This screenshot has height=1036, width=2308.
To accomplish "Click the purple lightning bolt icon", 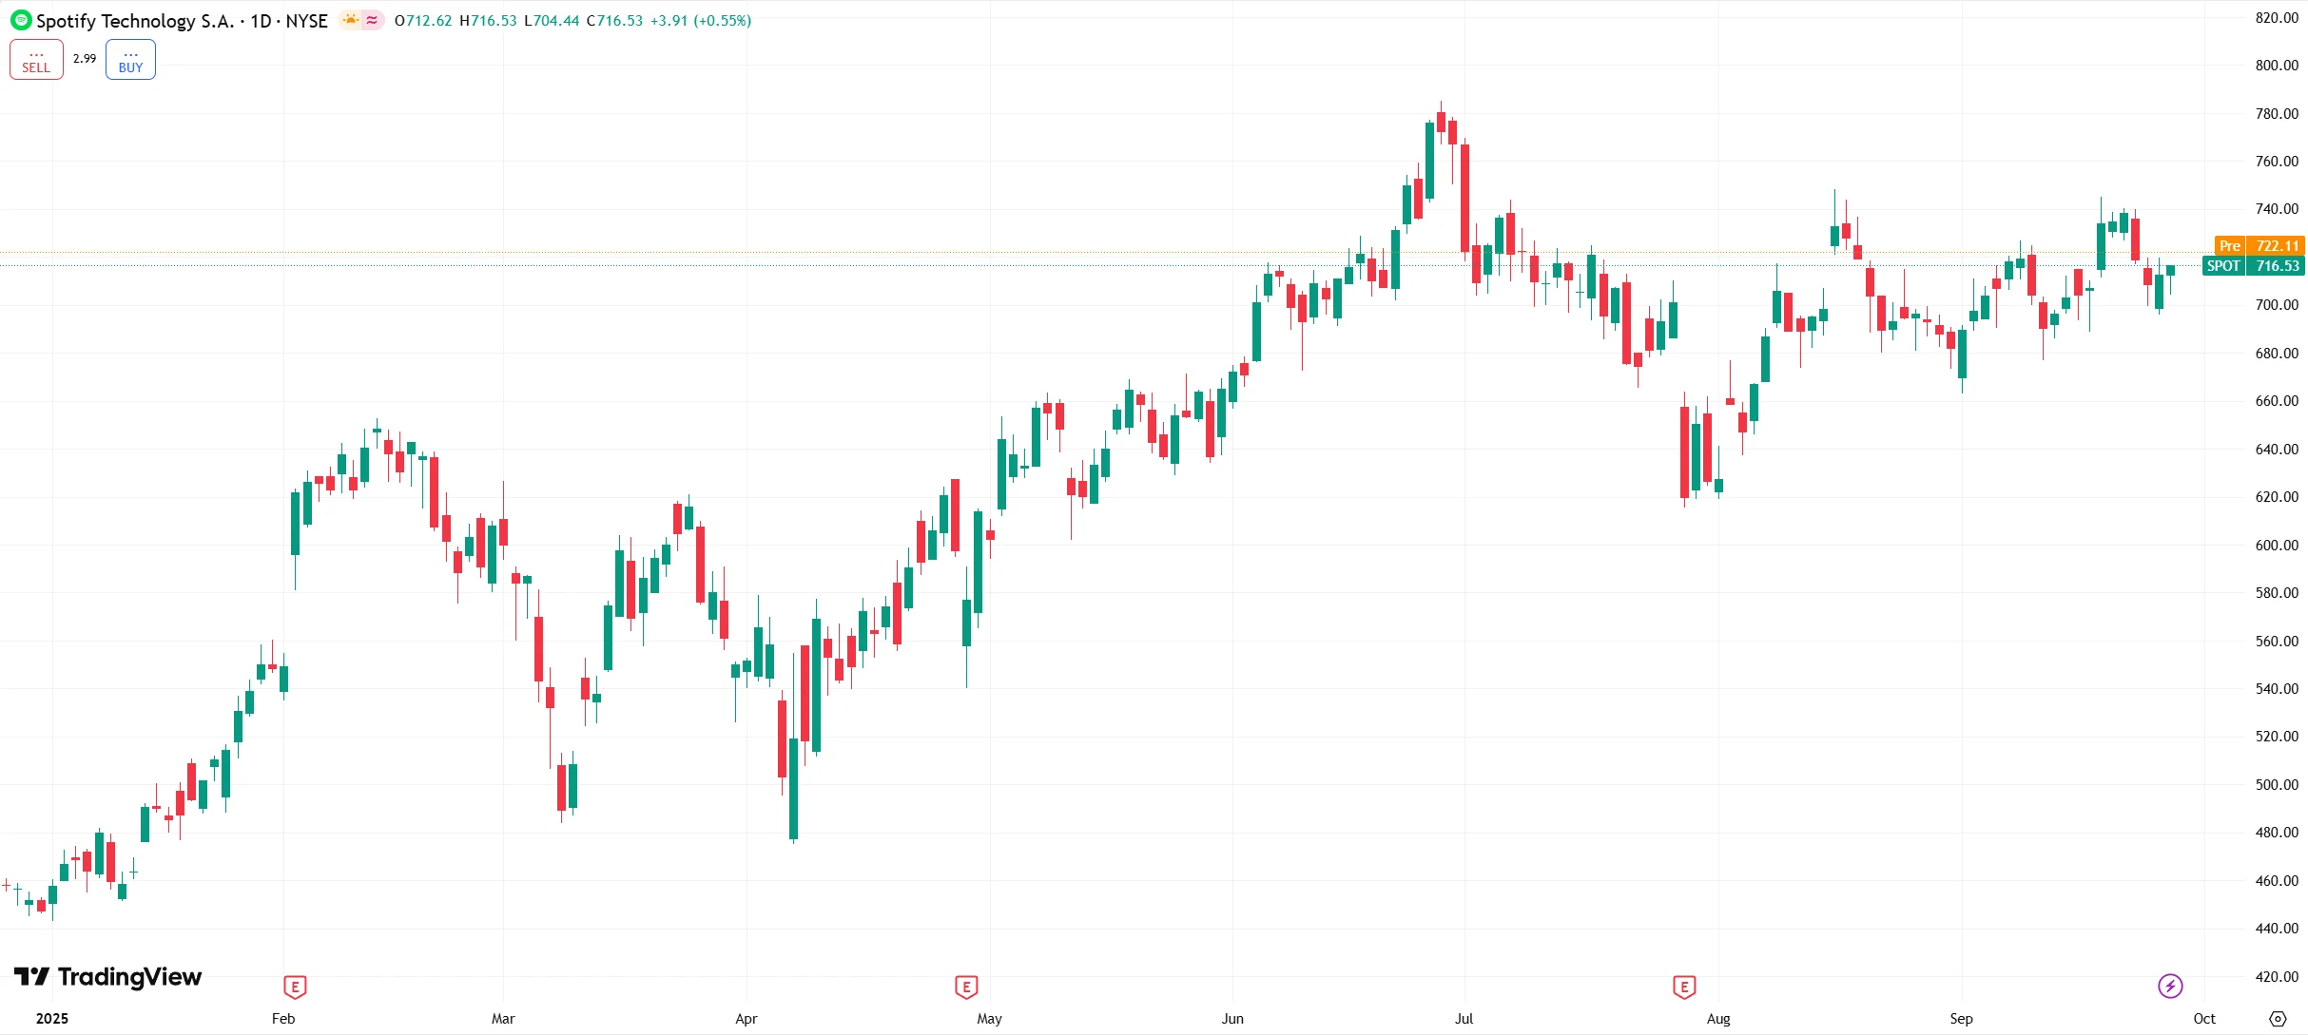I will coord(2170,986).
